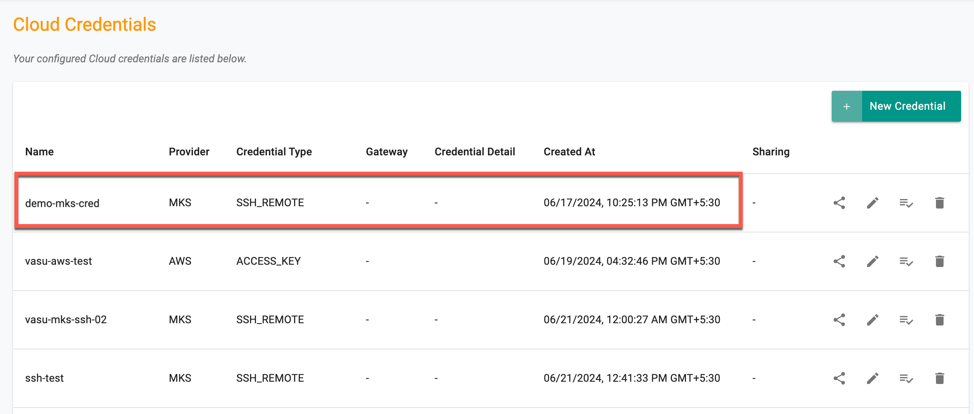Click the 06/21/2024, 12:00:27 AM timestamp
Screen dimensions: 974x414
coord(632,320)
